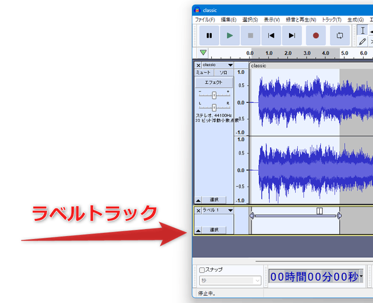Click the Stop button
This screenshot has width=373, height=303.
coord(250,36)
